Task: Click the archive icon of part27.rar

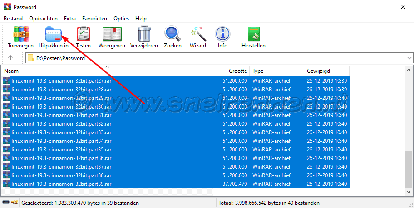Action: 7,81
